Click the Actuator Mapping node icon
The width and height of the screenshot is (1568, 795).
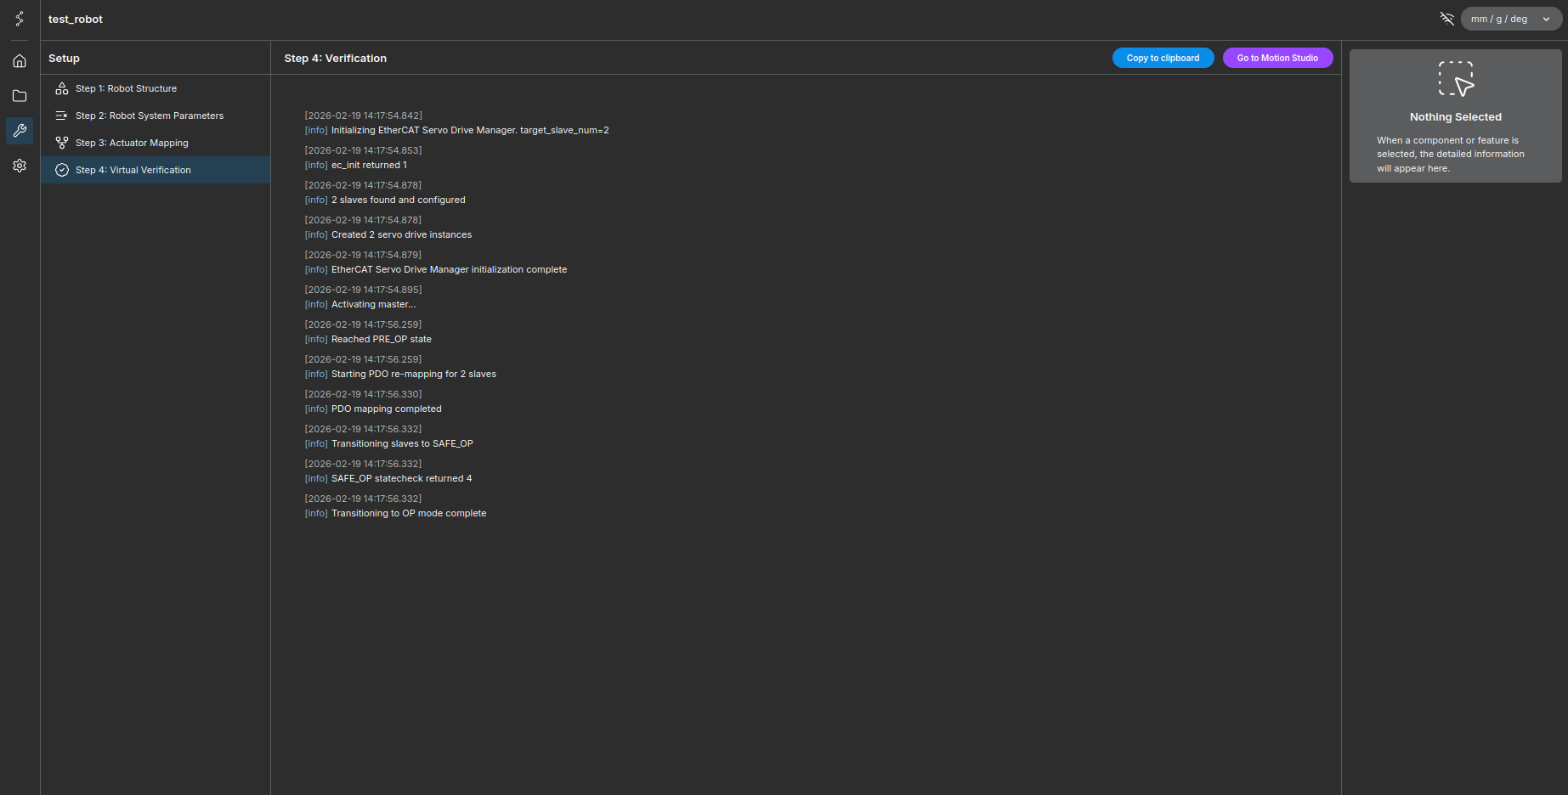pyautogui.click(x=62, y=143)
